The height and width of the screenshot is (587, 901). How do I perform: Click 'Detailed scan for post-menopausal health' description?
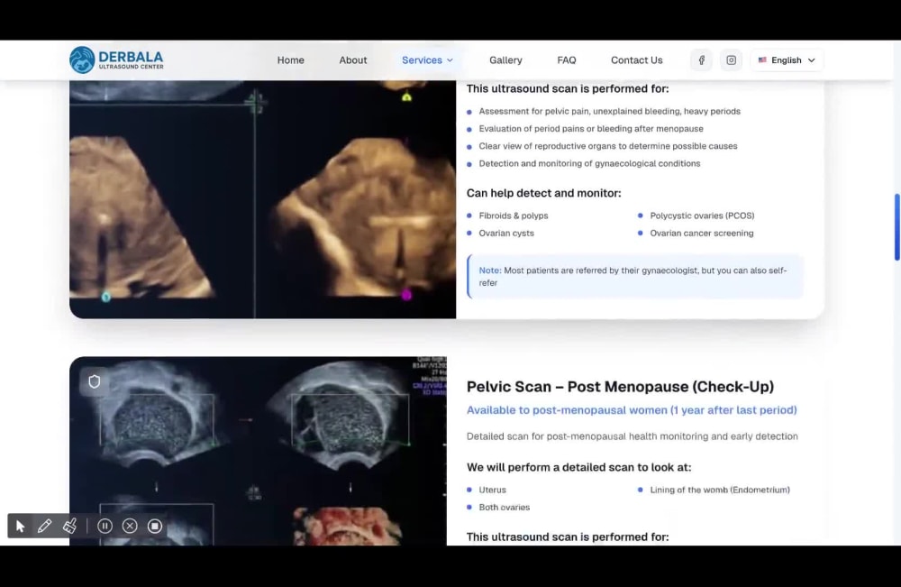[x=633, y=436]
